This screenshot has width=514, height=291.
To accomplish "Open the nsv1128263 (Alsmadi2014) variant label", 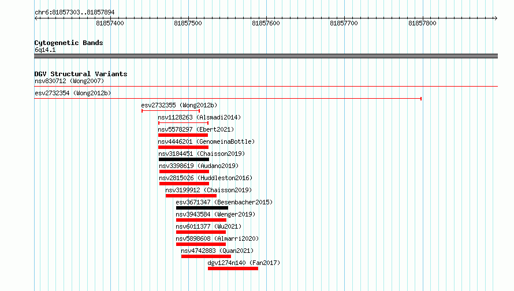I will pyautogui.click(x=199, y=117).
